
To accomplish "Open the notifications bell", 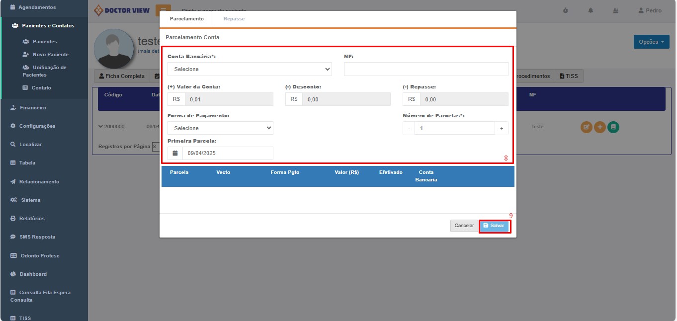I will pos(591,10).
